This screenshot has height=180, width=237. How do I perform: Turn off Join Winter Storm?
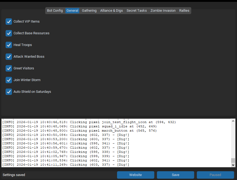coord(9,80)
